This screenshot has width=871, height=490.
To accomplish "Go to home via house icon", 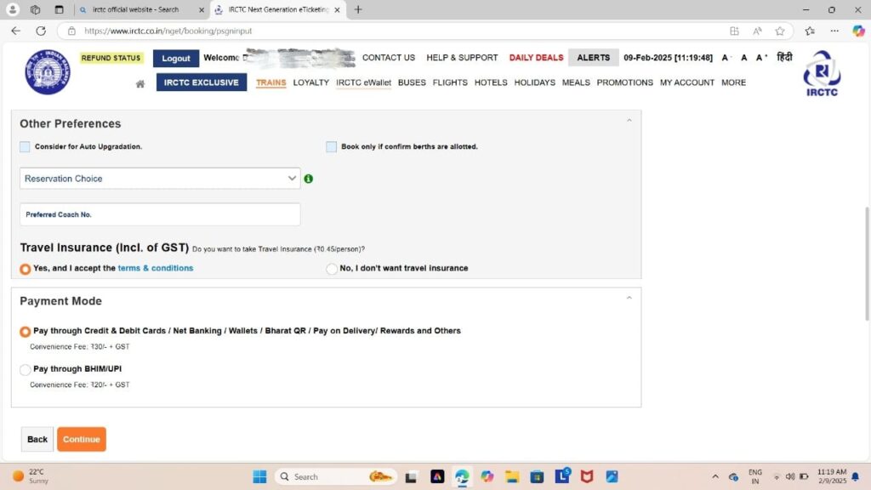I will [x=140, y=84].
